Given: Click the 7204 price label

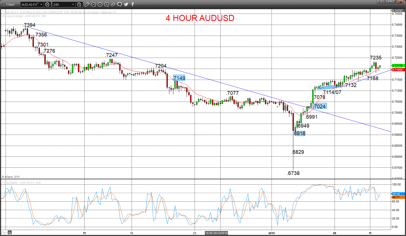Looking at the screenshot, I should coord(161,66).
